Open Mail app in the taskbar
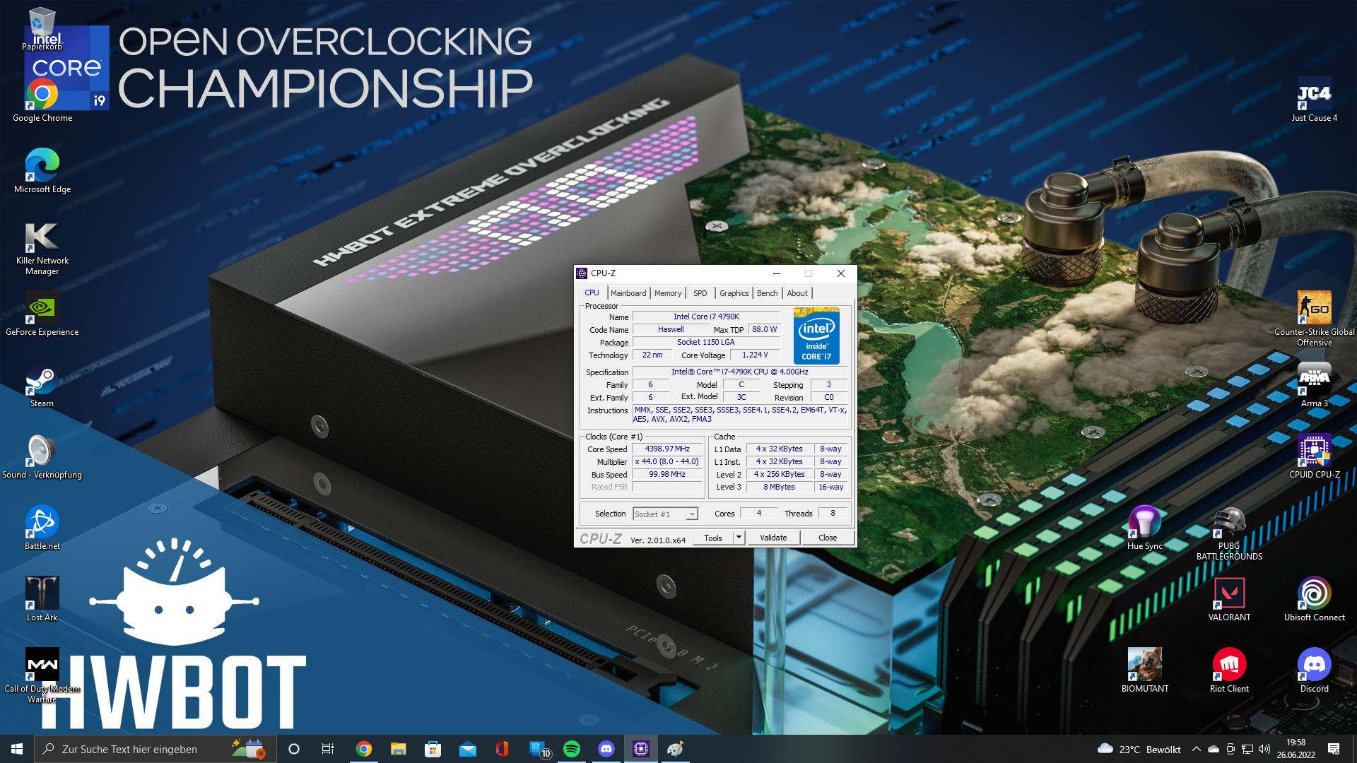Viewport: 1357px width, 763px height. (468, 749)
